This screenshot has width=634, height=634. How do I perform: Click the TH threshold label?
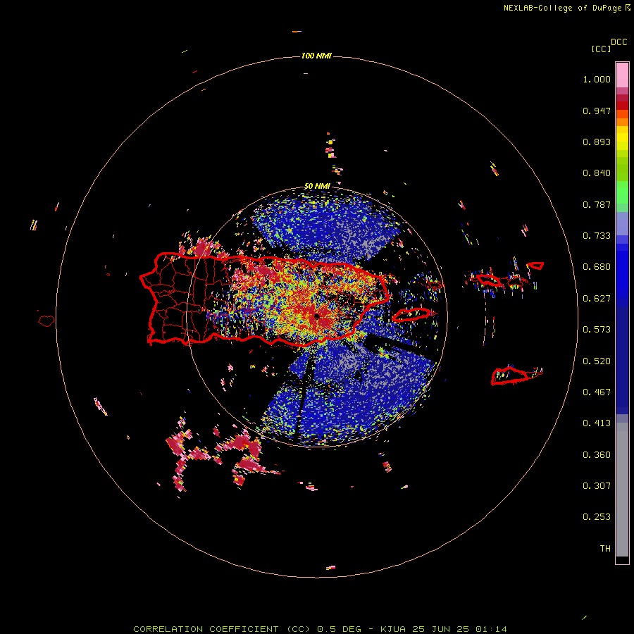(x=605, y=549)
